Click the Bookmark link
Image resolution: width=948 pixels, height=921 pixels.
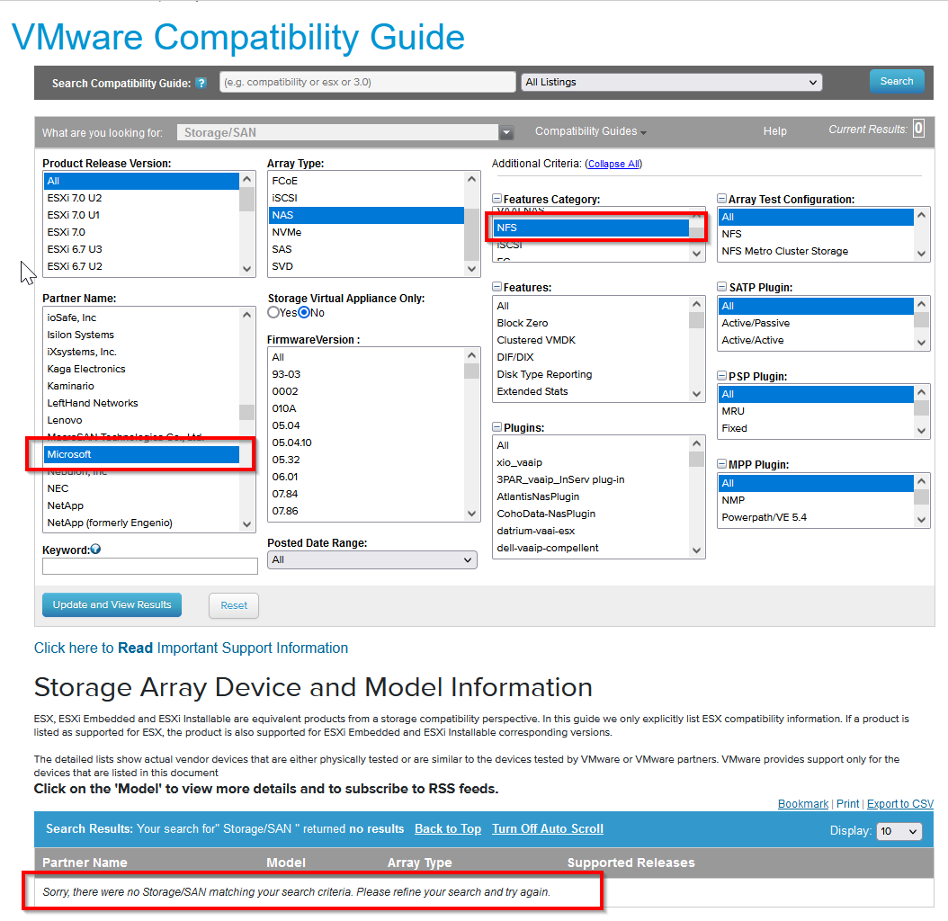[803, 804]
